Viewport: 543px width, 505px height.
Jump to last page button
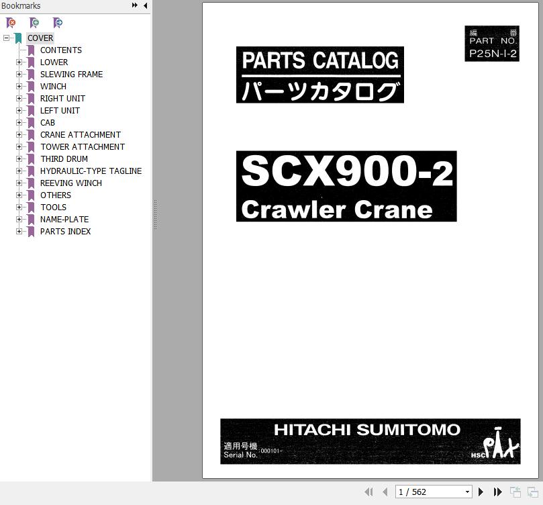coord(497,492)
